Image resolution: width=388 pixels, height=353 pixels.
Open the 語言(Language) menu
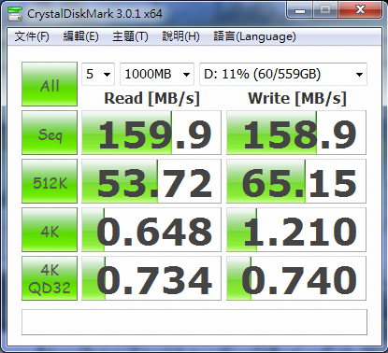[254, 36]
